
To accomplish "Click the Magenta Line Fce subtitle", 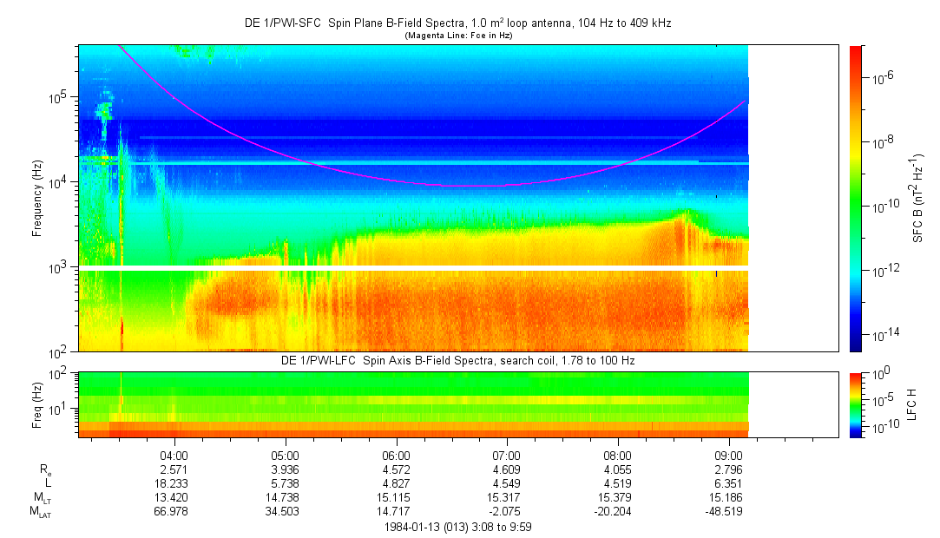I will 457,36.
